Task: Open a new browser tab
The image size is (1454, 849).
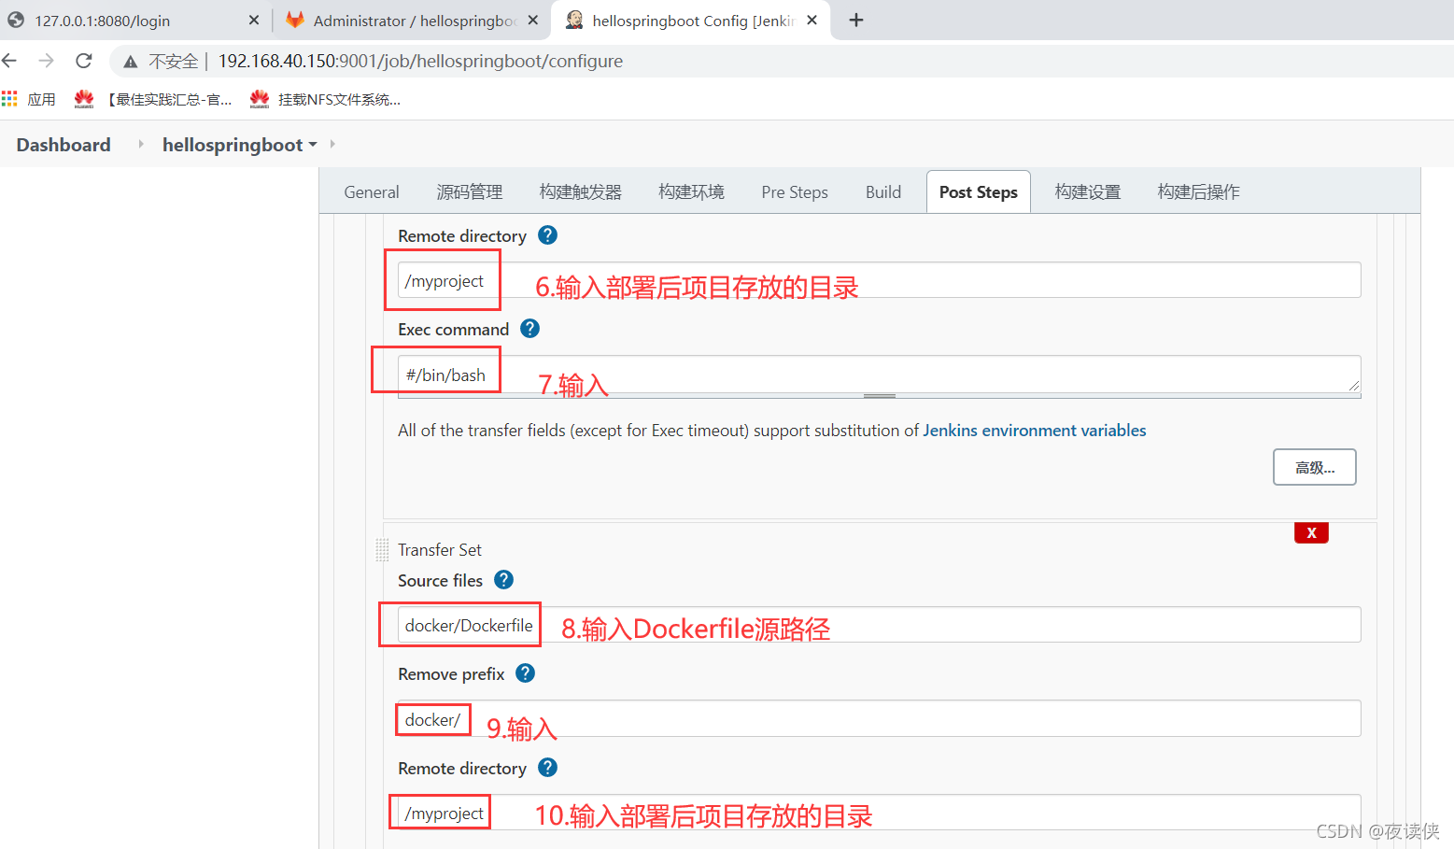Action: pos(856,20)
